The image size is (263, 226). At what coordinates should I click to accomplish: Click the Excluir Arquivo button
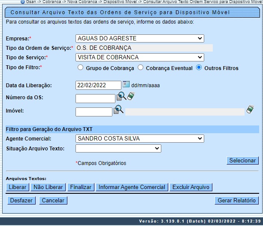[191, 187]
